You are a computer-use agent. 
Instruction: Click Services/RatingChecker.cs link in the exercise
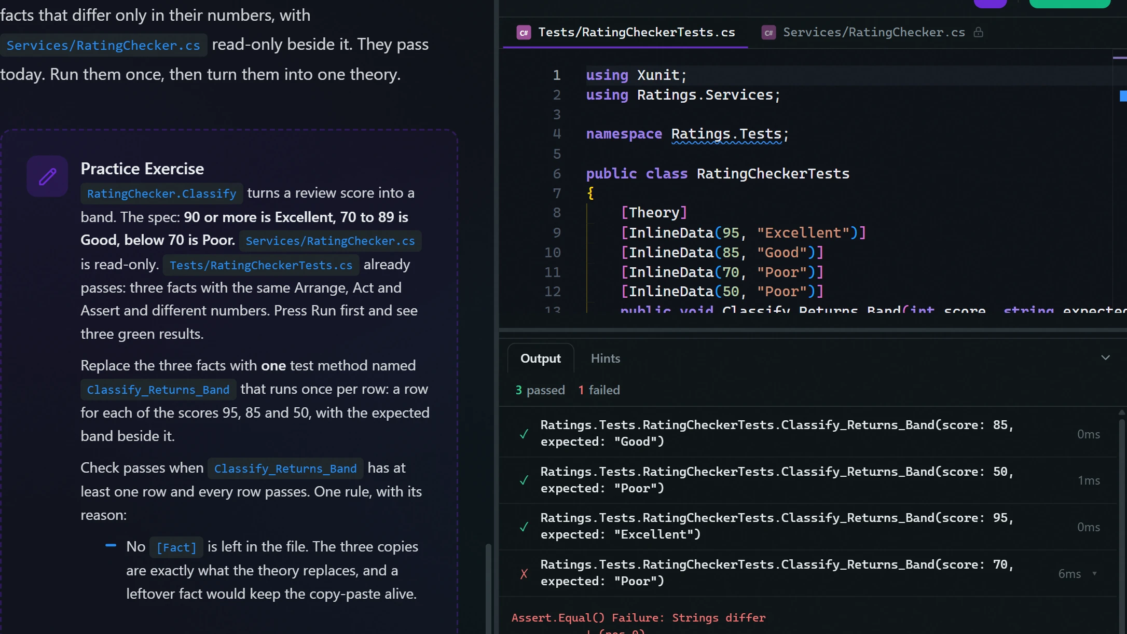tap(330, 241)
